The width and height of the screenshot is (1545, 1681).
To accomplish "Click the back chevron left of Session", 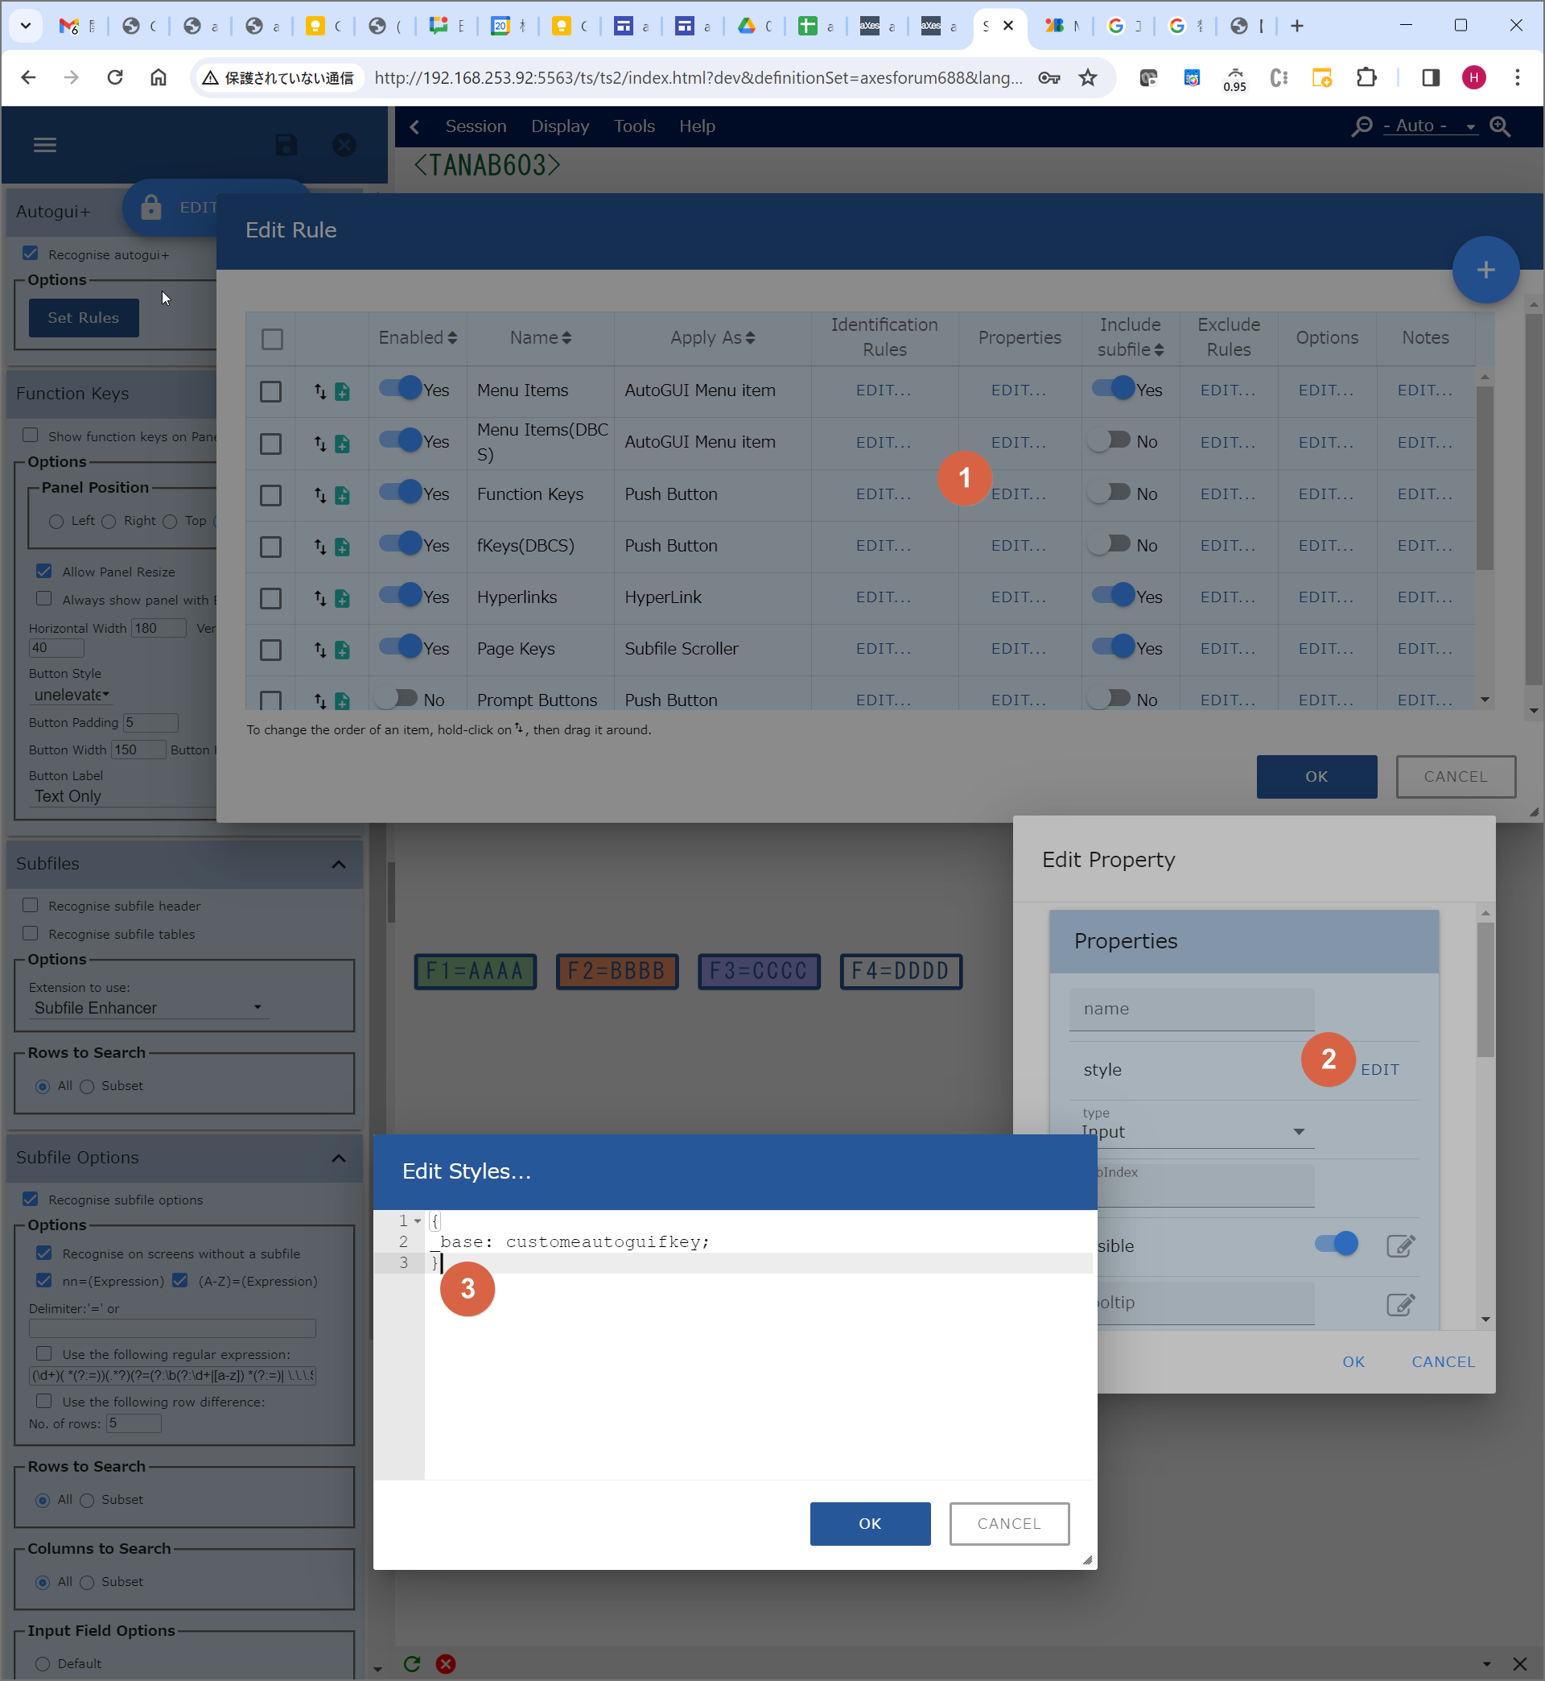I will coord(414,126).
